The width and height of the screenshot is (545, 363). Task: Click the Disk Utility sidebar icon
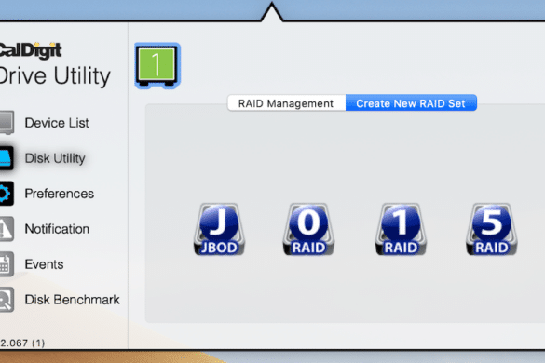point(7,158)
